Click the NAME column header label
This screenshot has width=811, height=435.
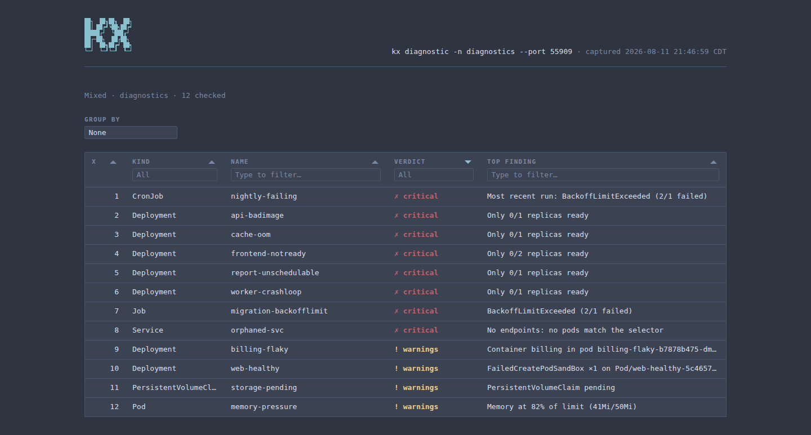click(239, 162)
